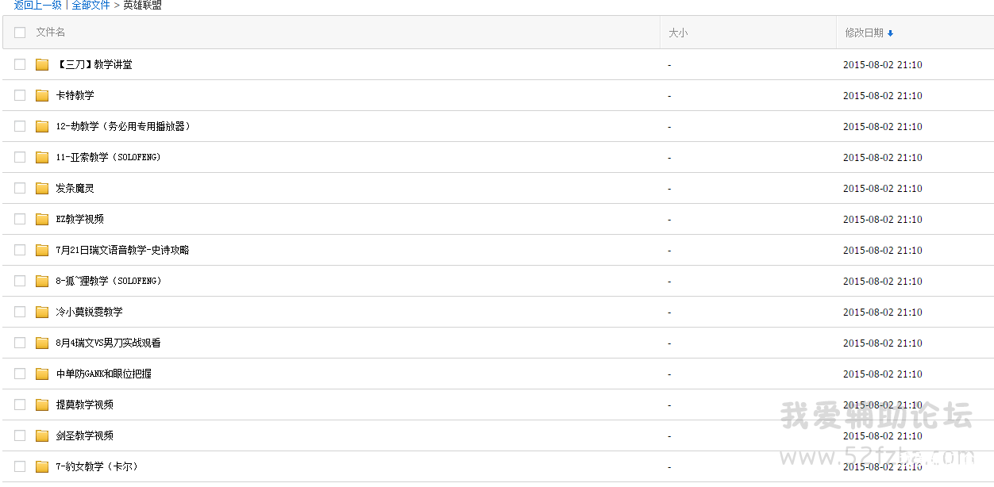
Task: Toggle the select-all checkbox in header
Action: [x=20, y=33]
